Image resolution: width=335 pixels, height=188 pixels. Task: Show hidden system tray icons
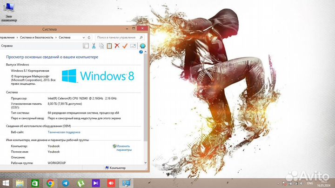point(277,183)
